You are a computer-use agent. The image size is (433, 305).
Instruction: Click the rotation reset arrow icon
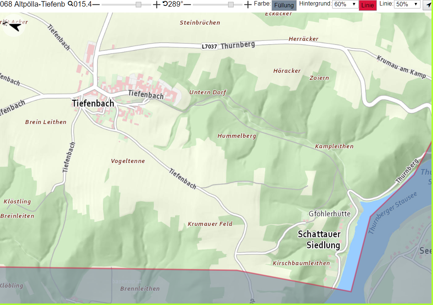(165, 4)
